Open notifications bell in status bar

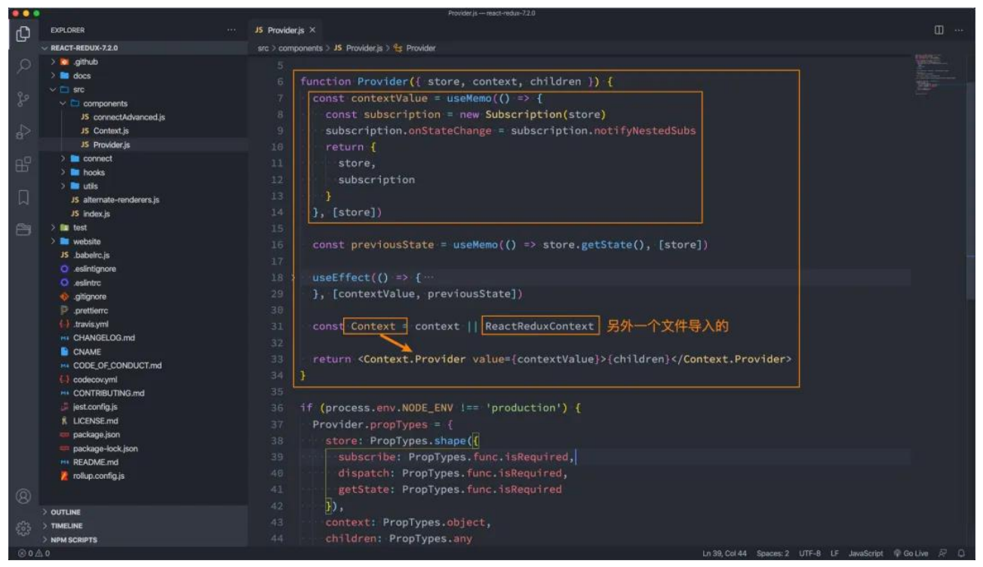961,553
